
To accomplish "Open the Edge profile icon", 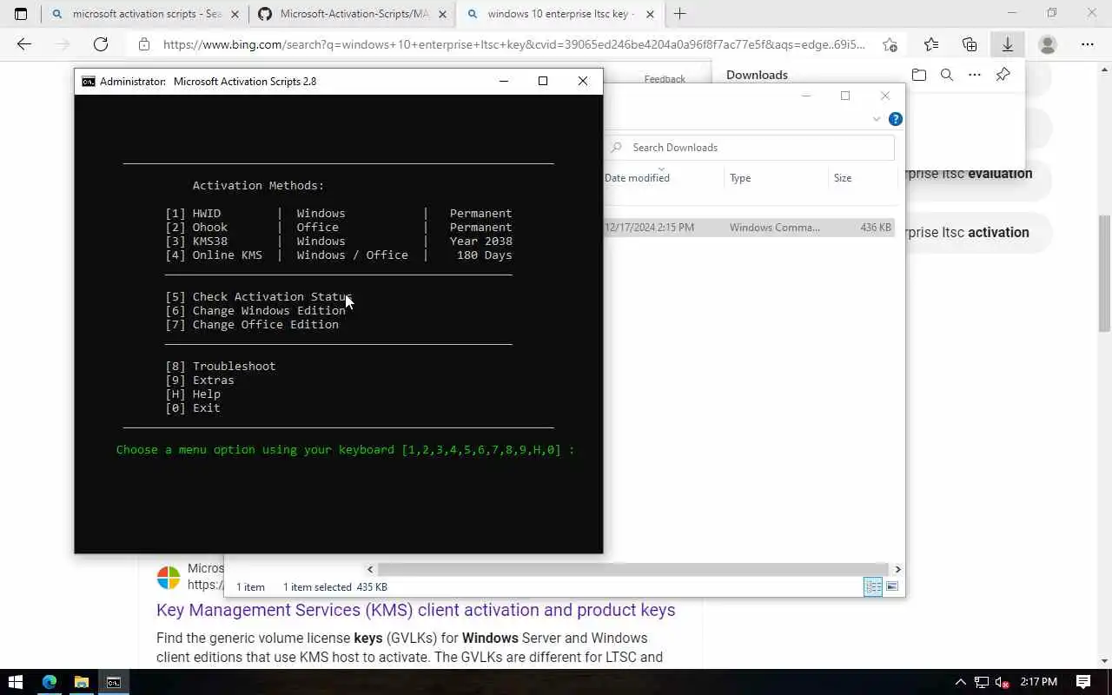I will [x=1048, y=44].
